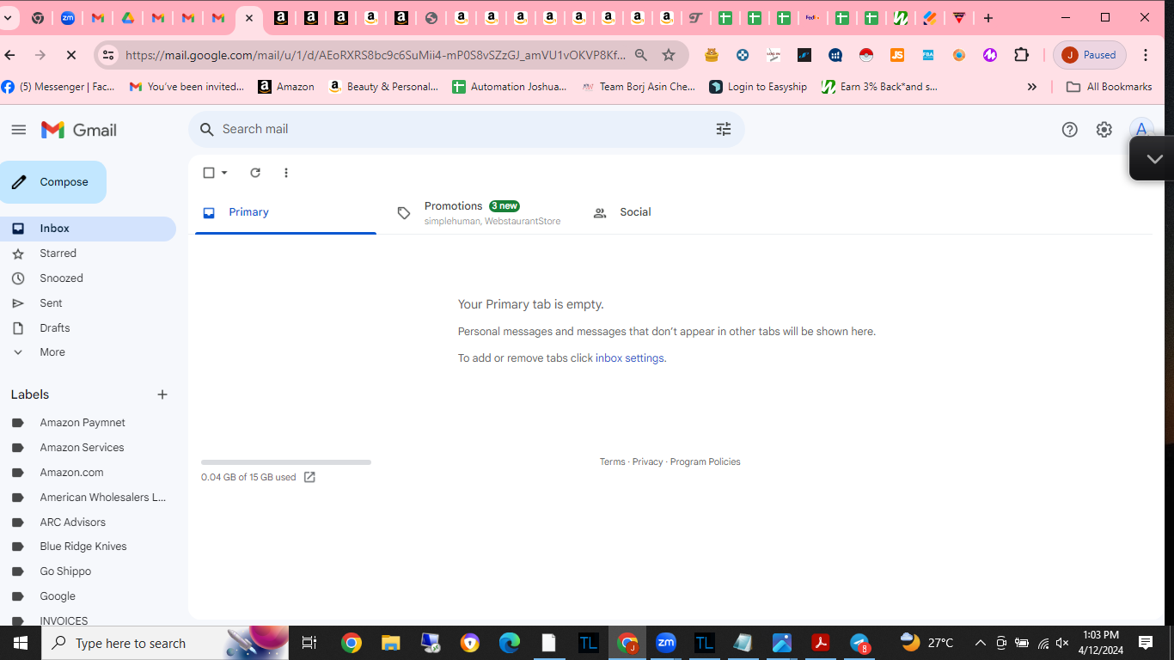Open the Terms link

click(613, 462)
